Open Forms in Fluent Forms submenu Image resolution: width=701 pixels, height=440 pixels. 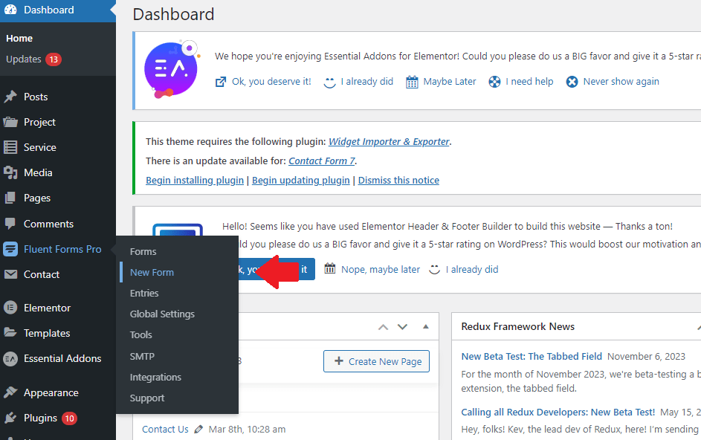pos(143,251)
